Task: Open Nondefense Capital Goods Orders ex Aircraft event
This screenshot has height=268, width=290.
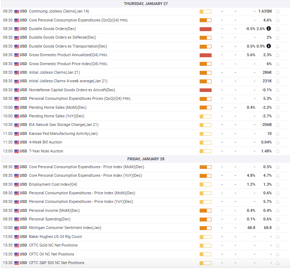Action: (72, 90)
